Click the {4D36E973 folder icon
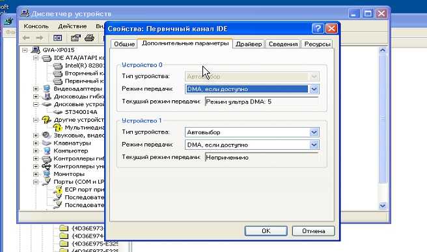427x252 pixels. point(64,228)
